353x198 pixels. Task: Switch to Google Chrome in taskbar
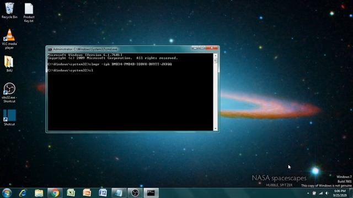tap(55, 193)
